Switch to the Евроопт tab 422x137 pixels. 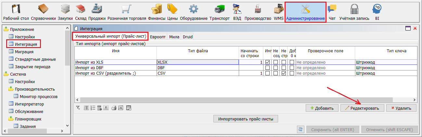(158, 37)
